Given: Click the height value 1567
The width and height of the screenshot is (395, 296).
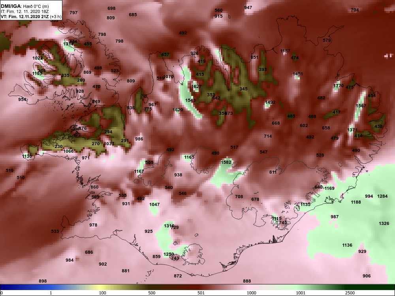Looking at the screenshot, I should pyautogui.click(x=361, y=106).
